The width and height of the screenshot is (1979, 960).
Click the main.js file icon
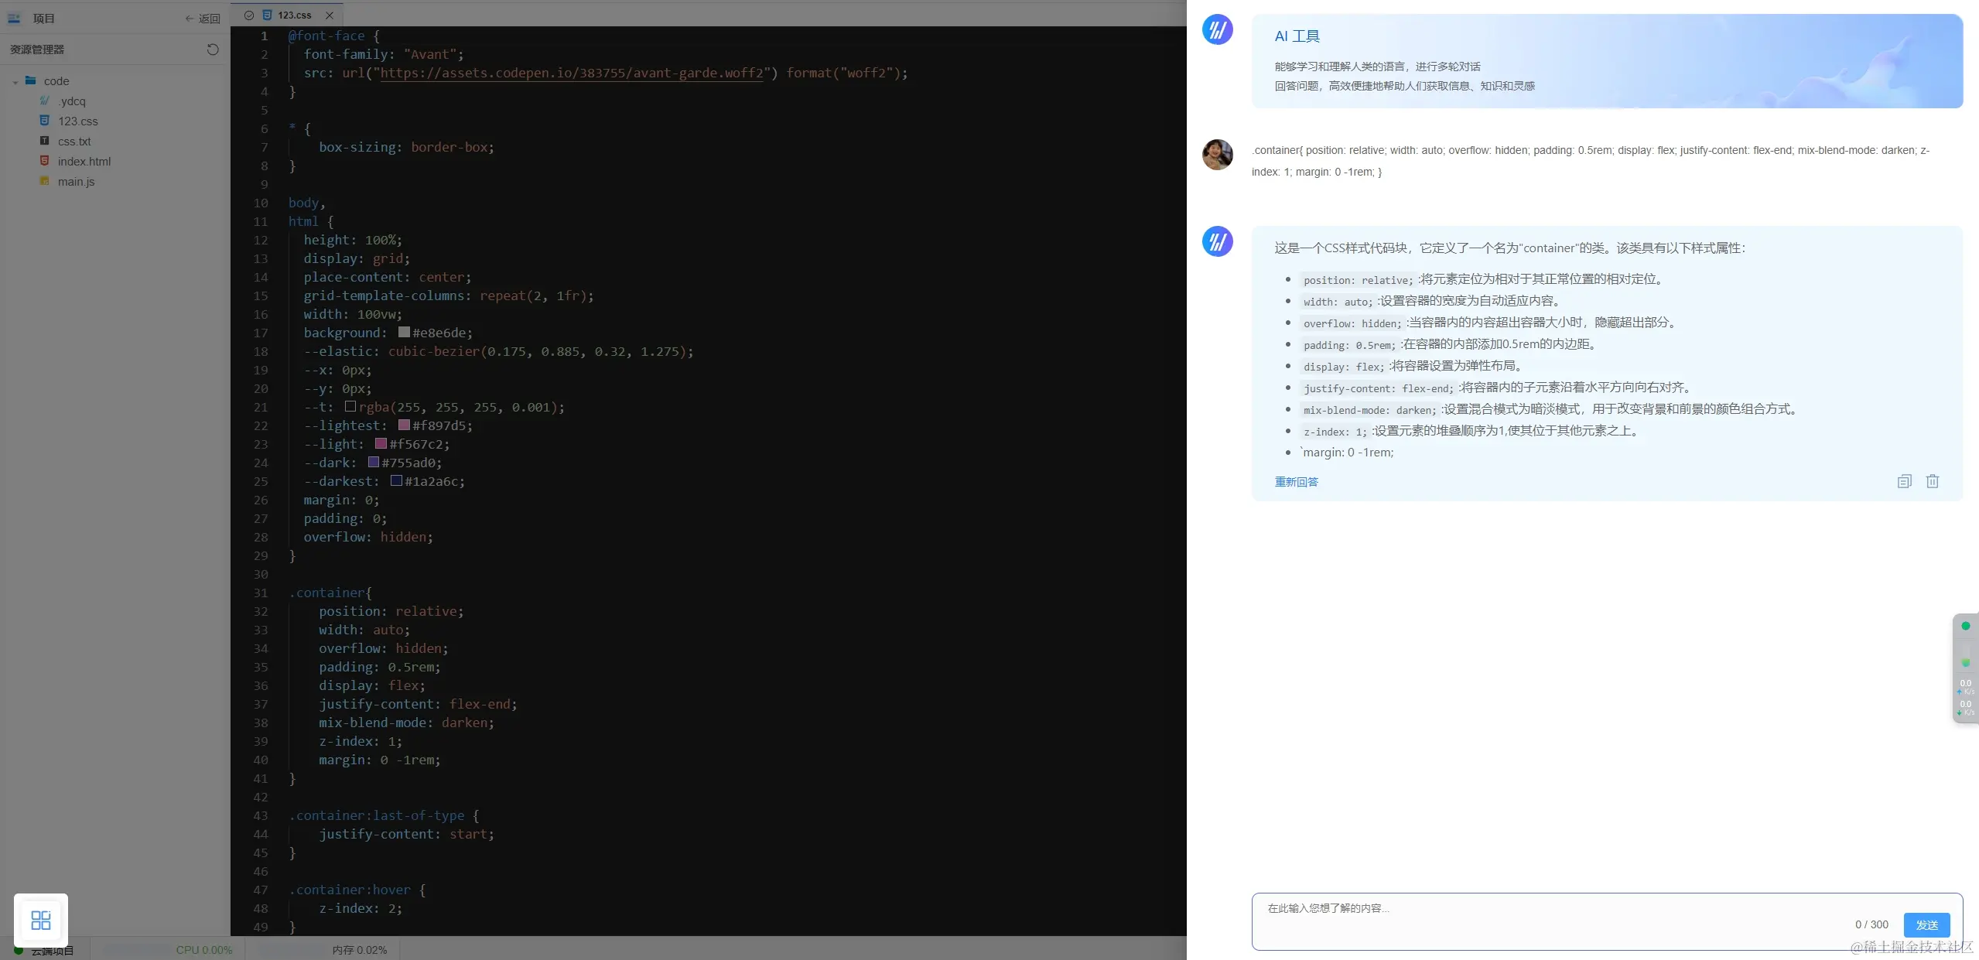pyautogui.click(x=45, y=181)
